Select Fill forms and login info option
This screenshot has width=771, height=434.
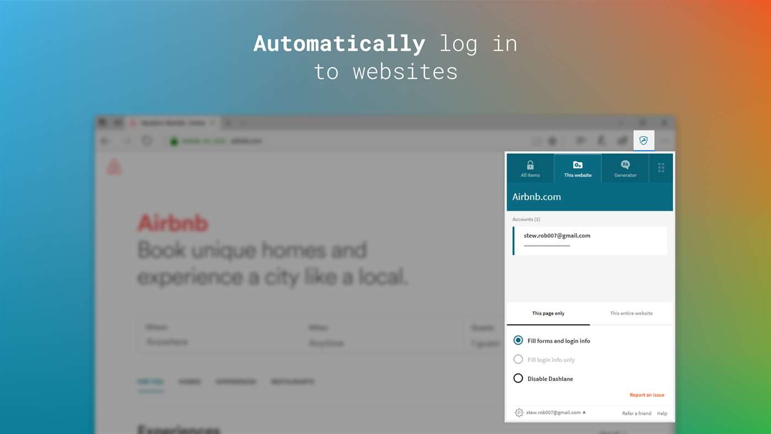pyautogui.click(x=552, y=341)
